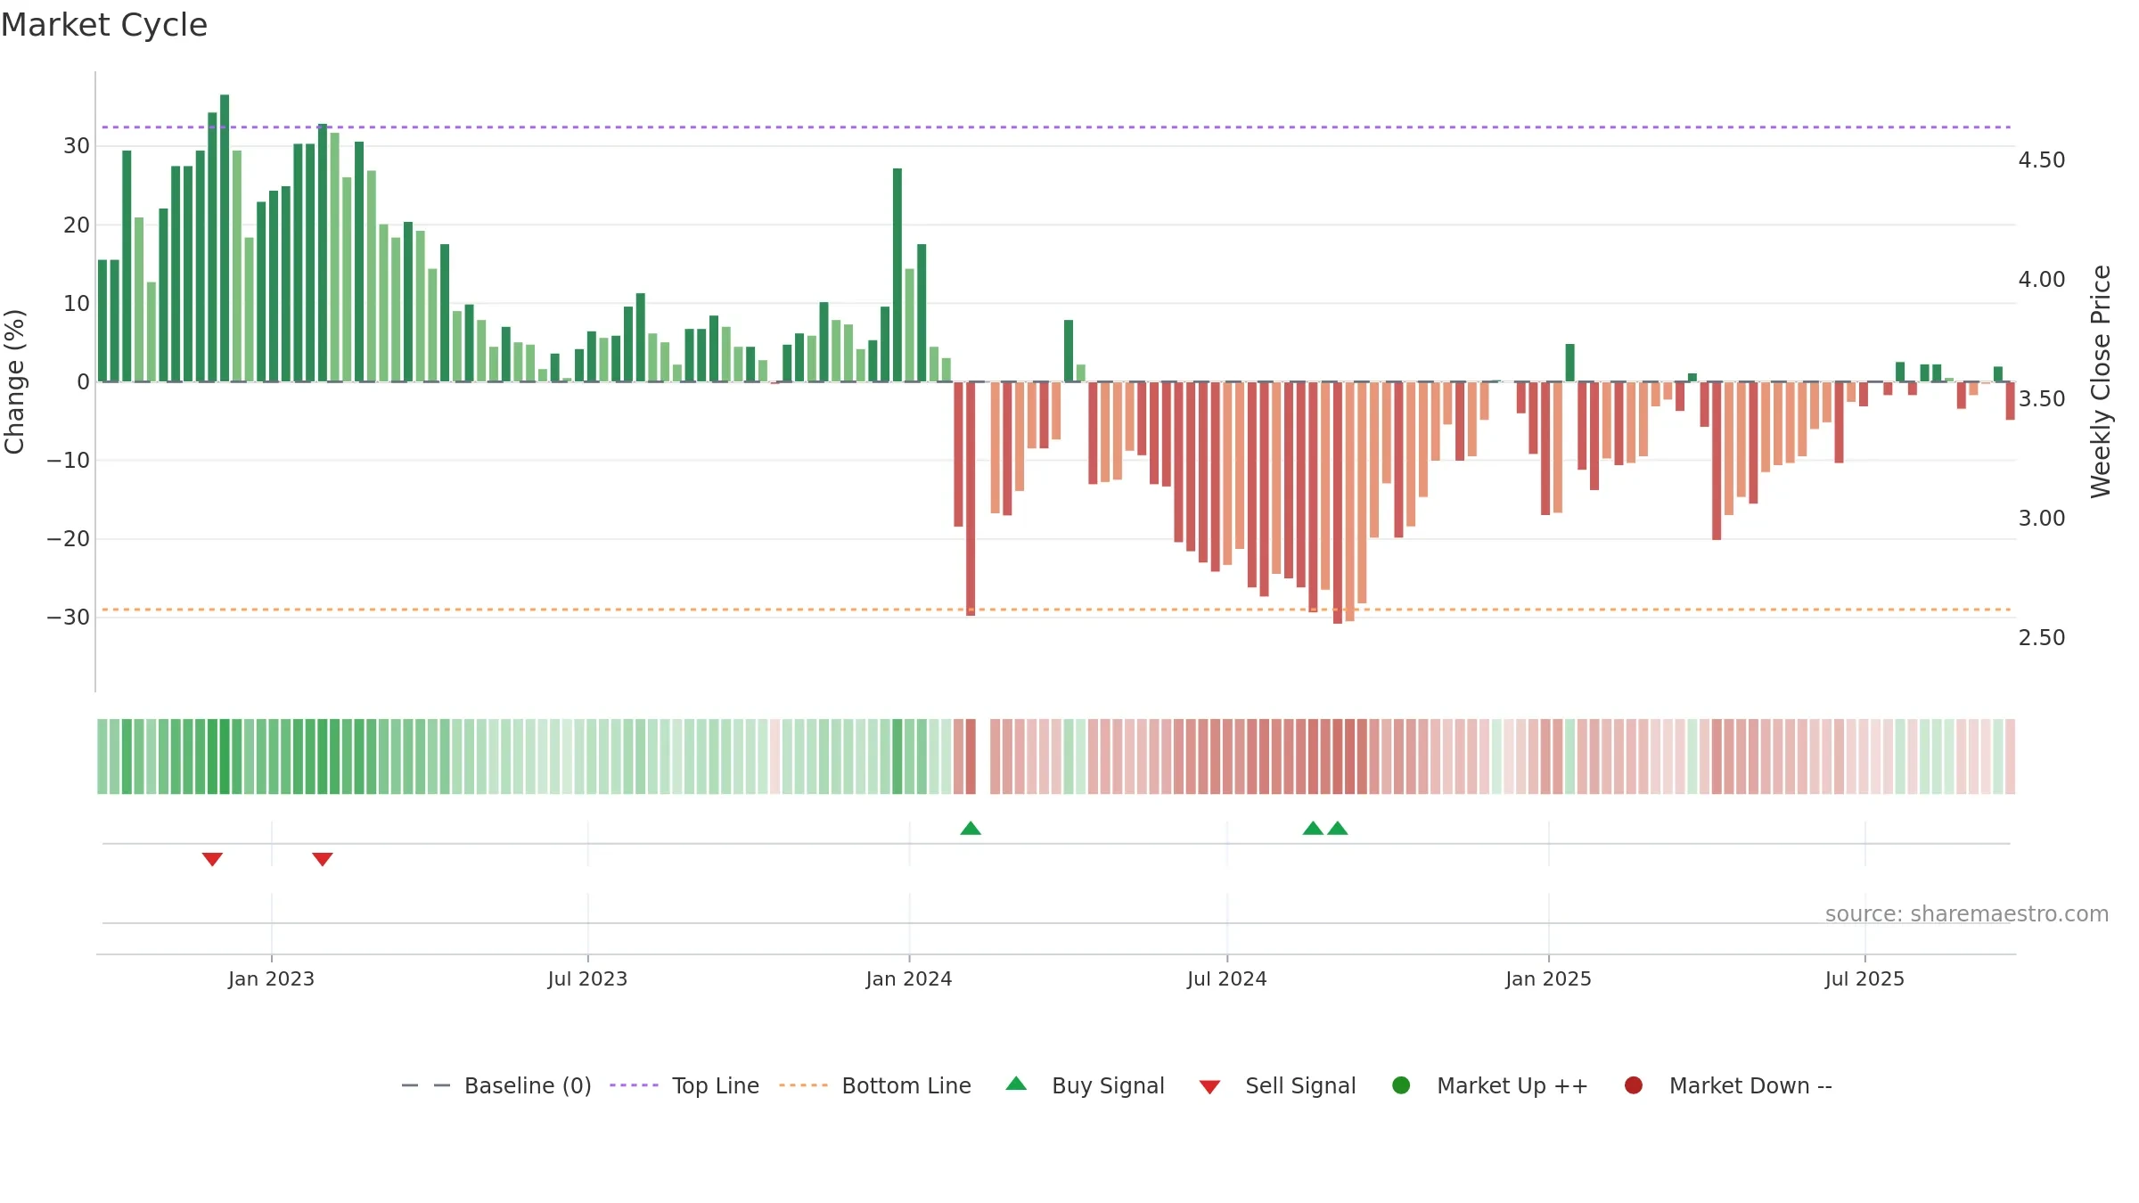The image size is (2139, 1203).
Task: Toggle the Top Line legend entry
Action: point(684,1085)
